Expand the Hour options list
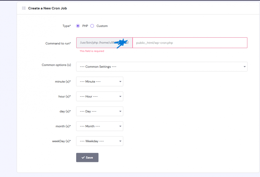Image resolution: width=260 pixels, height=177 pixels. coord(100,96)
